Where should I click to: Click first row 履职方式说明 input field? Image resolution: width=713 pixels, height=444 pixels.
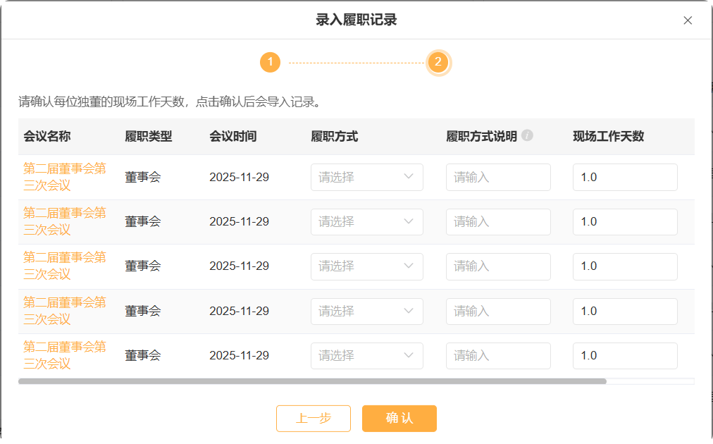click(498, 177)
